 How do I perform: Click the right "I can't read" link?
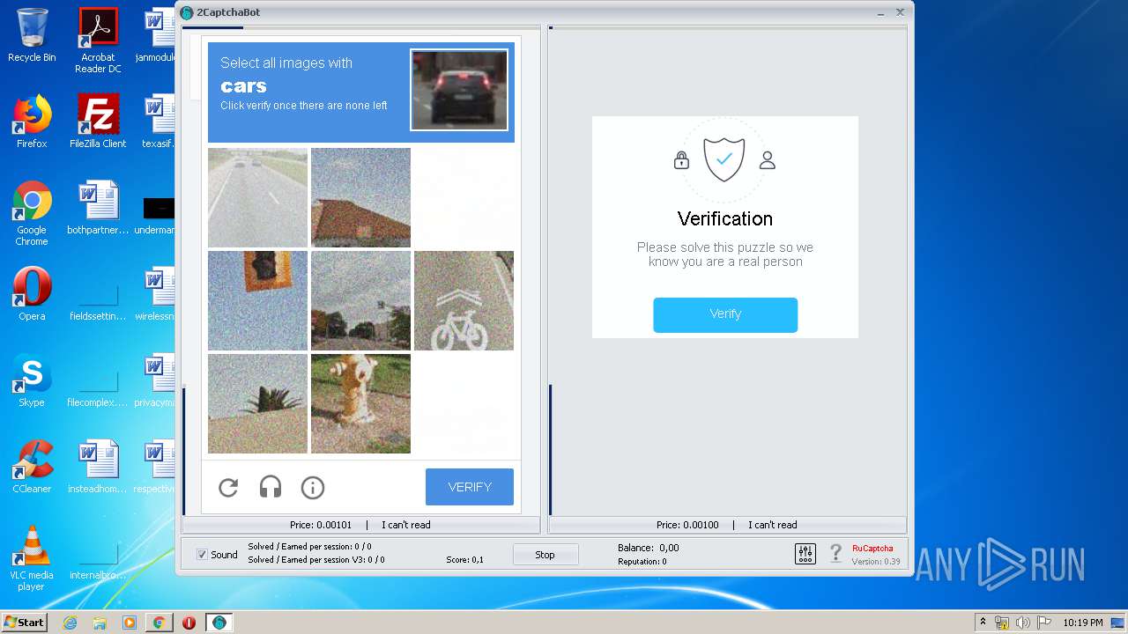pos(773,525)
